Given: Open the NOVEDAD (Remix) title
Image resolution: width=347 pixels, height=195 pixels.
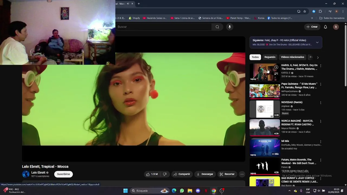Looking at the screenshot, I should [292, 102].
